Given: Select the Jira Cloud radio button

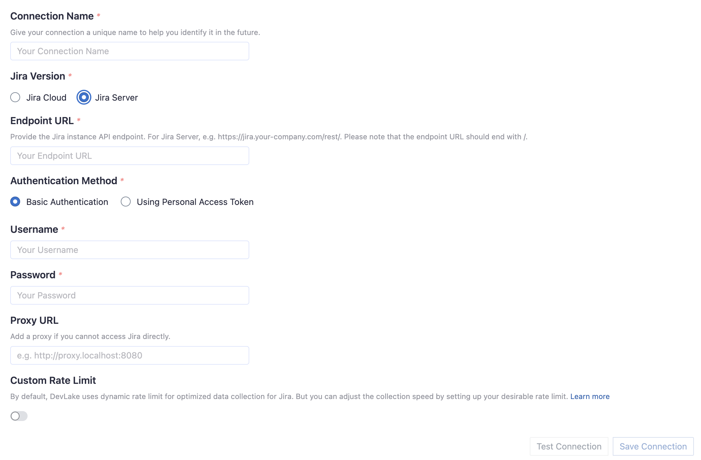Looking at the screenshot, I should (15, 98).
